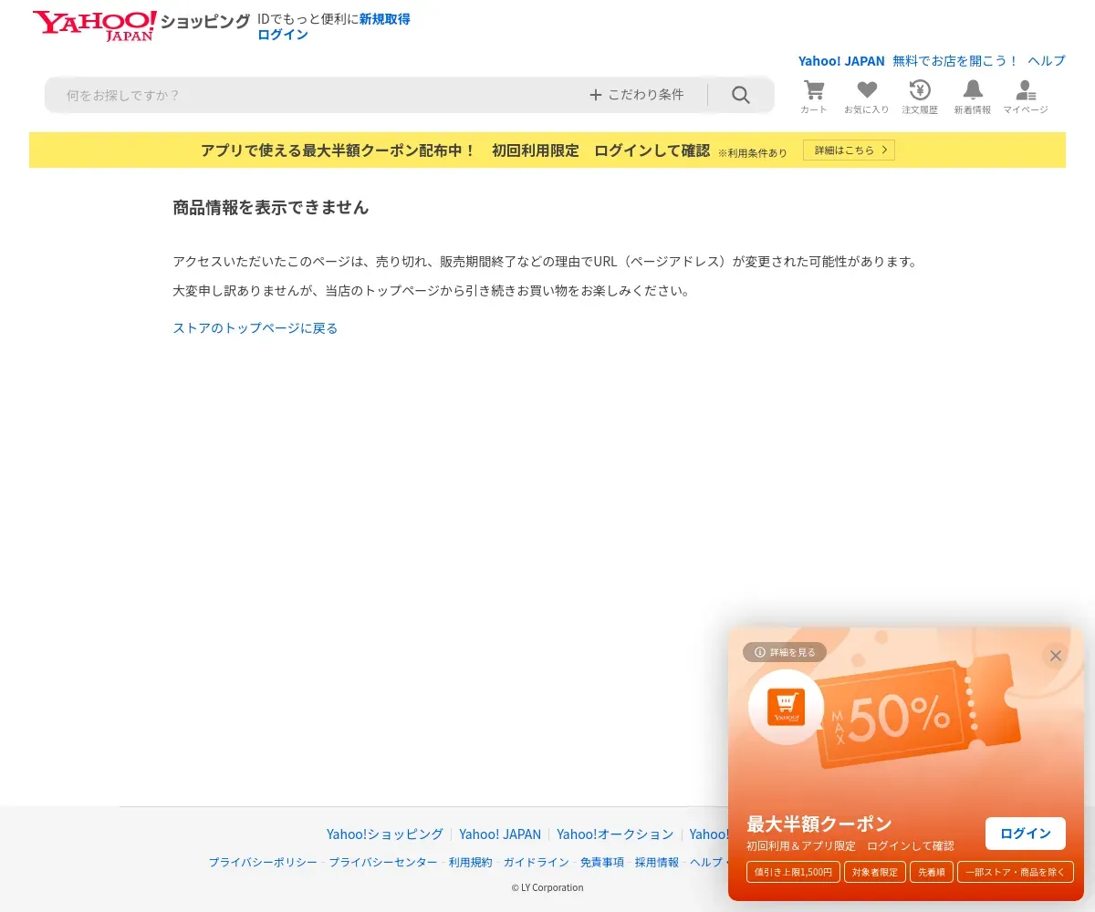Click the magnifier search icon
1095x912 pixels.
pyautogui.click(x=741, y=95)
